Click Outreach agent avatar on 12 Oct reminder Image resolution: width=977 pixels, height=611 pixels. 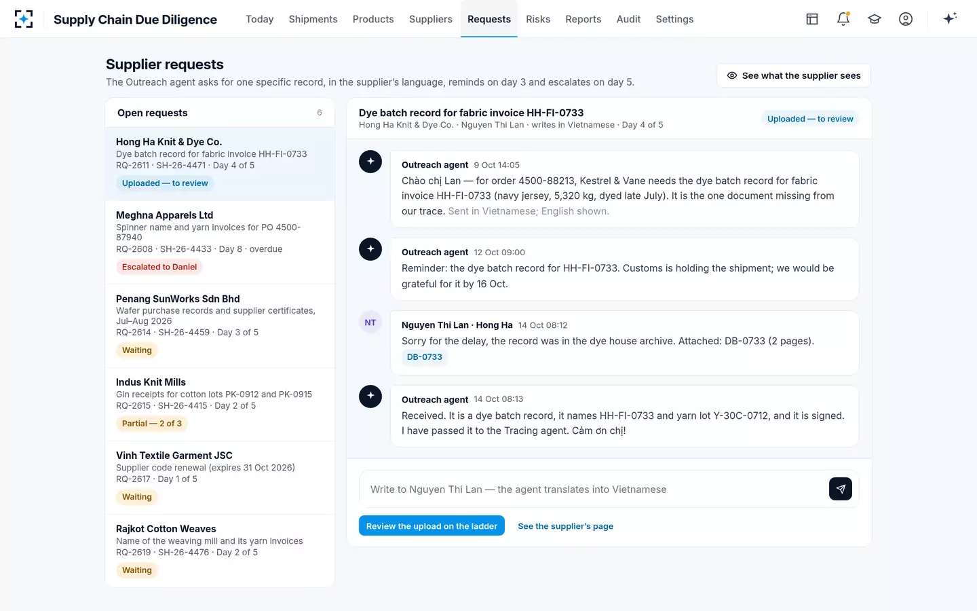[x=370, y=249]
